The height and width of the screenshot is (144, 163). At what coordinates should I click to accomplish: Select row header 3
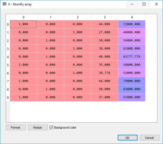point(8,49)
